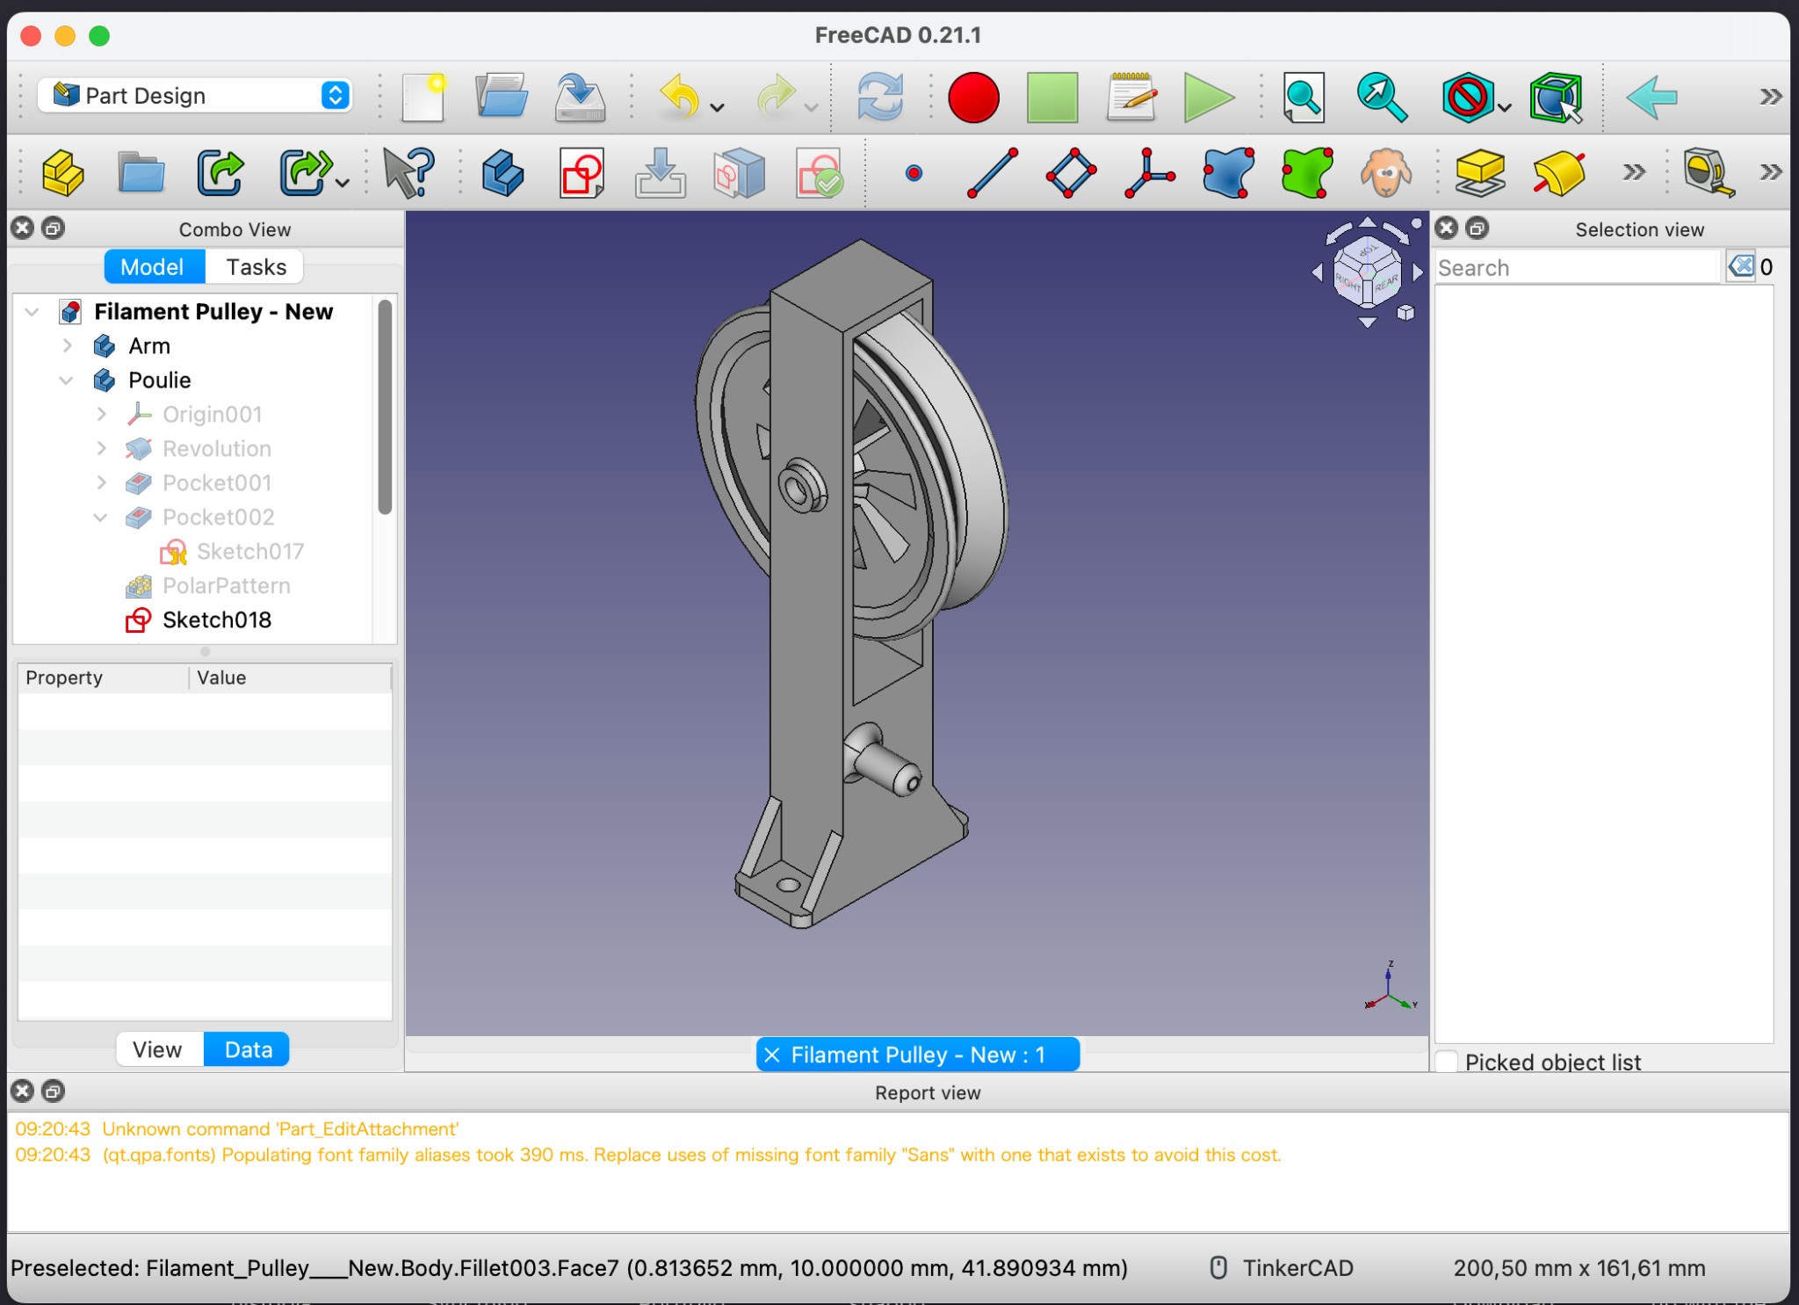
Task: Click the Create new sketch icon
Action: [581, 172]
